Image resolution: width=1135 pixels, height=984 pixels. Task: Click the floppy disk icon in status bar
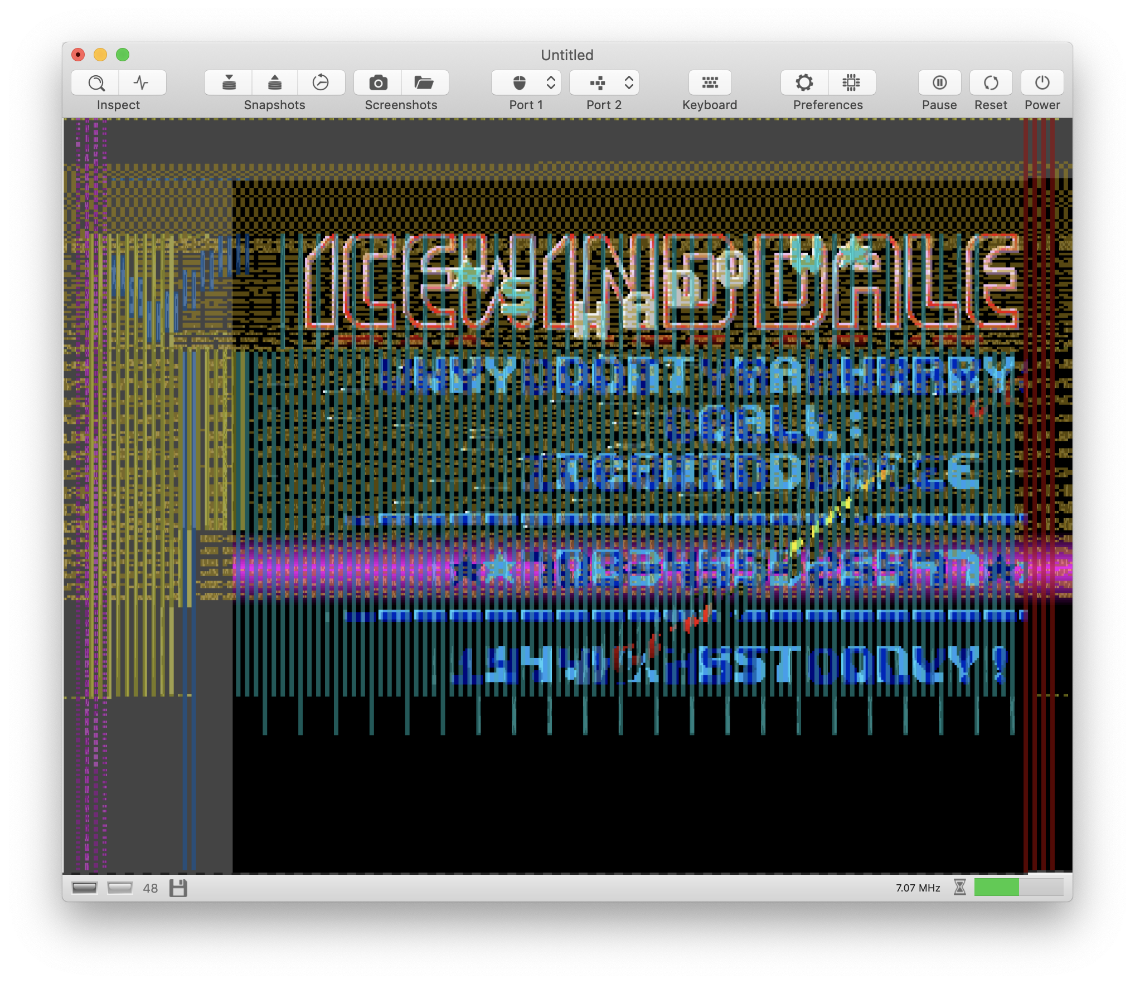coord(178,888)
